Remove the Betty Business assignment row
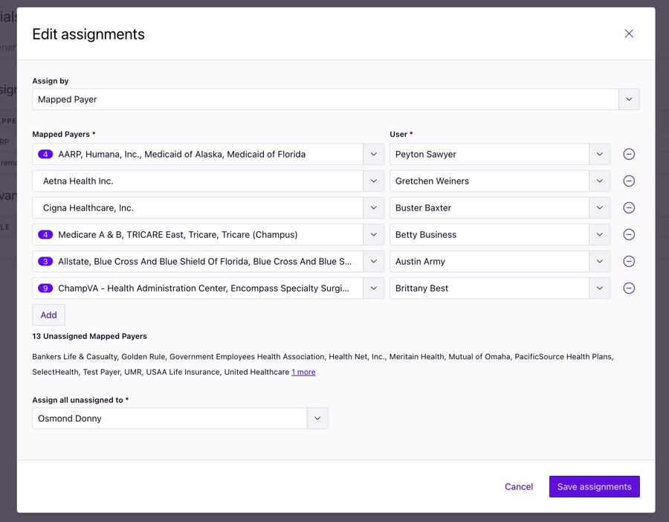The width and height of the screenshot is (669, 522). tap(628, 235)
